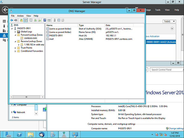184x138 pixels.
Task: Click the tree pane's left scroll arrow
Action: (x=11, y=97)
